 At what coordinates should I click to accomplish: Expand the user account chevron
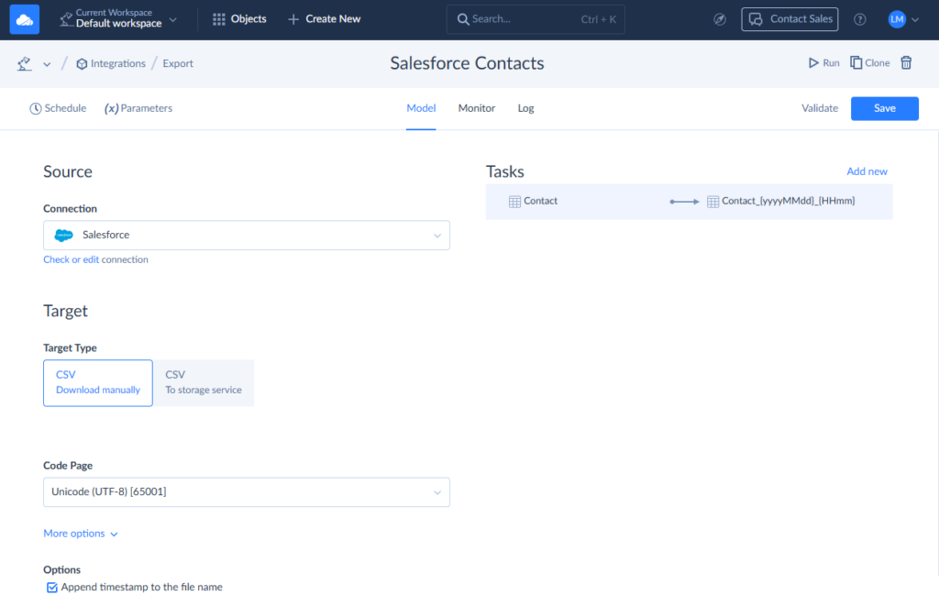click(x=915, y=20)
